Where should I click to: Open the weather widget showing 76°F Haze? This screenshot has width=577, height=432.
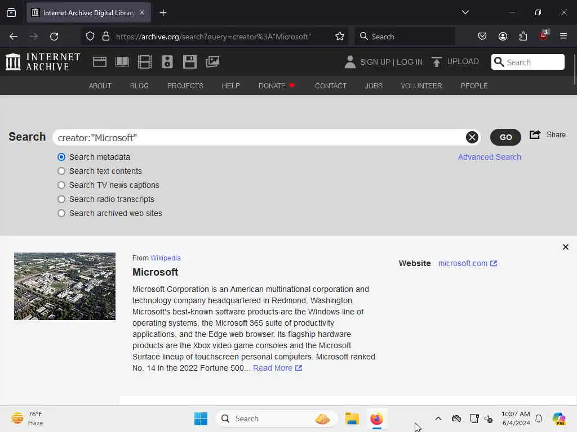coord(27,418)
